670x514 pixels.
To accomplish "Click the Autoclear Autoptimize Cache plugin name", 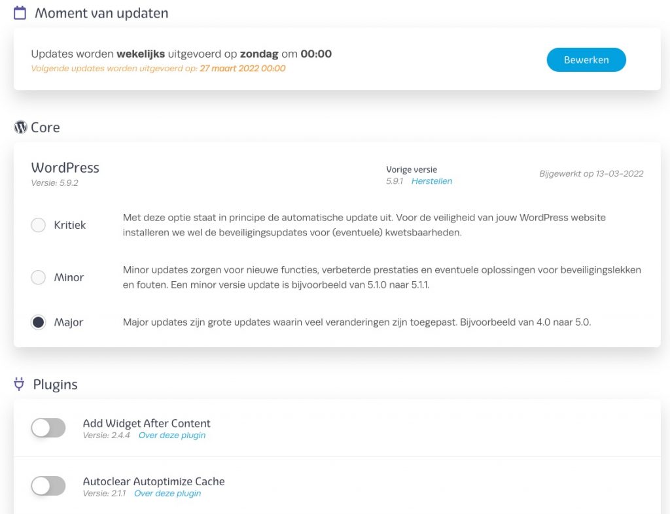I will tap(154, 481).
